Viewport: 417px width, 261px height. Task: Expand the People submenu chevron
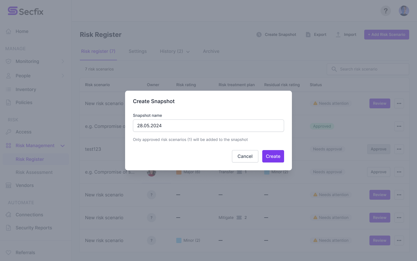[x=63, y=76]
